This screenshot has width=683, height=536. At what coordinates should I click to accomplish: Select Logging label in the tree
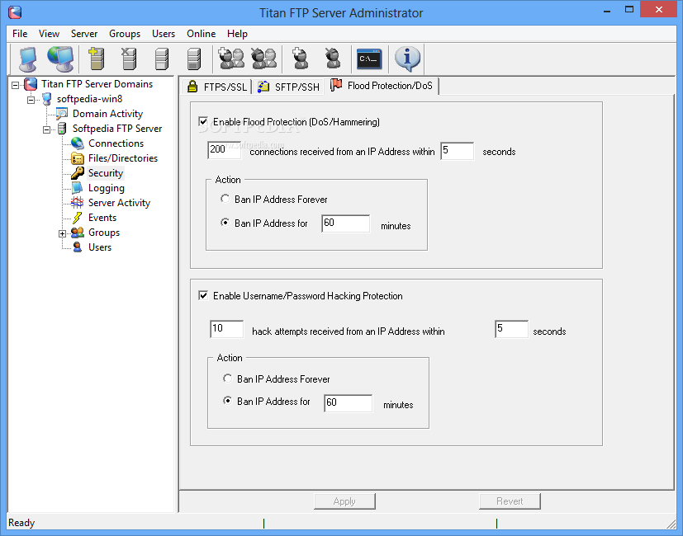[107, 188]
